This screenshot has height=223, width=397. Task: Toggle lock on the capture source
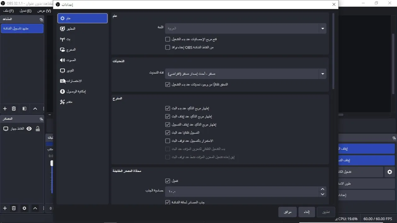(x=38, y=129)
